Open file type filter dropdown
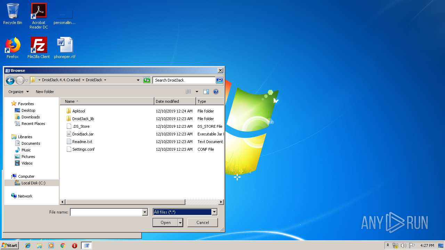This screenshot has width=445, height=250. [215, 212]
